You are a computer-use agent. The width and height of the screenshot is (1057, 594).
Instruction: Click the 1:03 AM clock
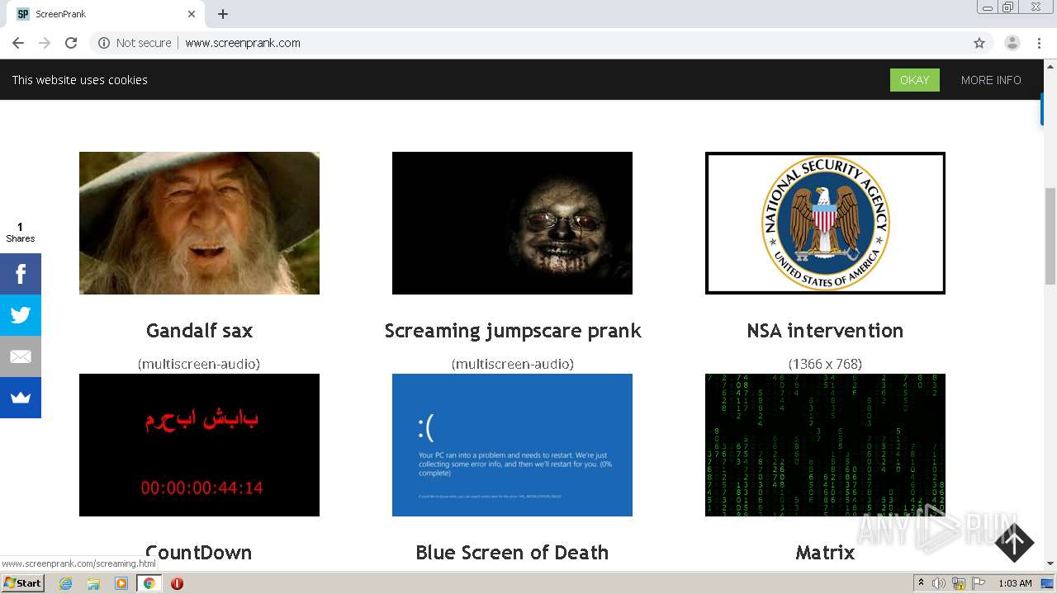coord(1015,583)
